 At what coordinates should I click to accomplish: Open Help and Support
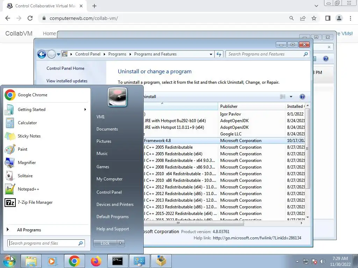113,229
